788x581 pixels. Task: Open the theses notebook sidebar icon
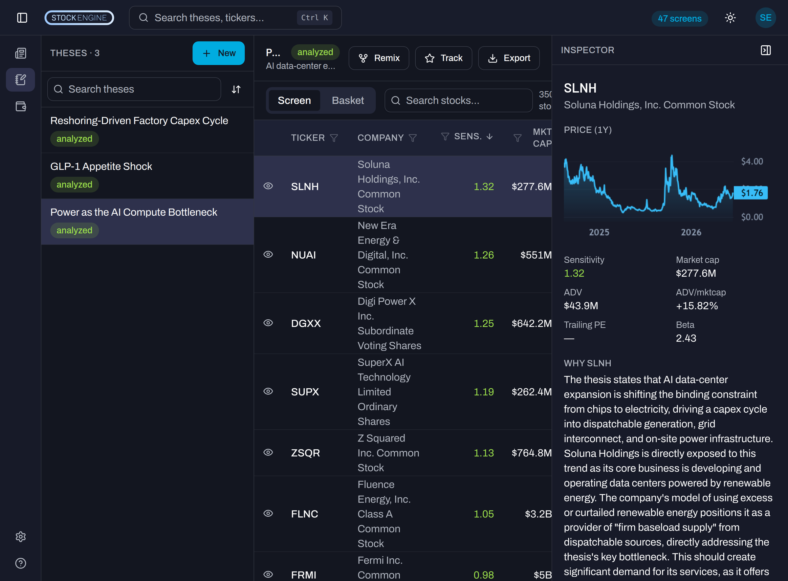[21, 80]
